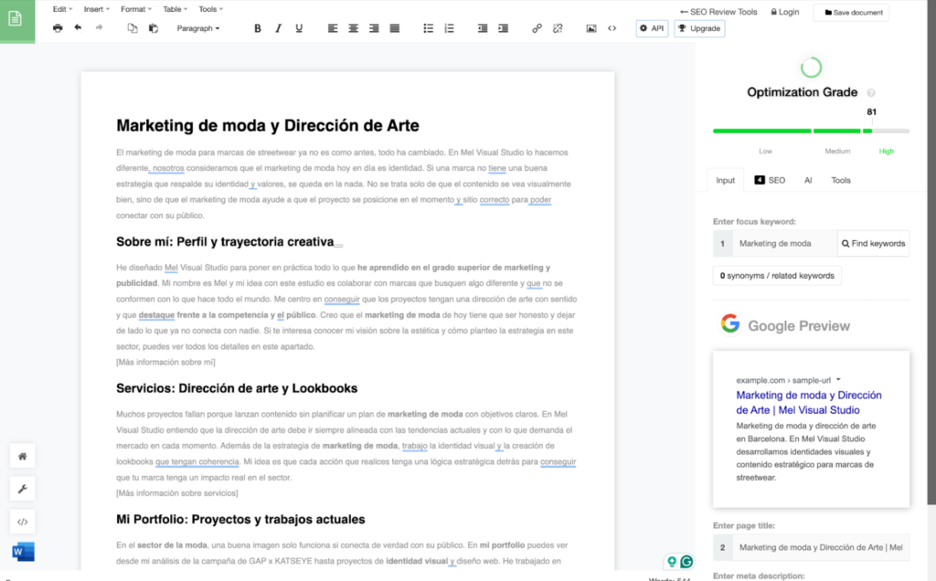Click the Find keywords button
The image size is (936, 581).
[873, 243]
